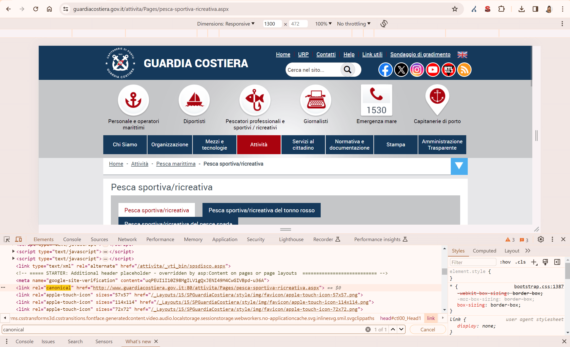Viewport: 570px width, 347px height.
Task: Bookmark this page with the star icon
Action: point(455,9)
